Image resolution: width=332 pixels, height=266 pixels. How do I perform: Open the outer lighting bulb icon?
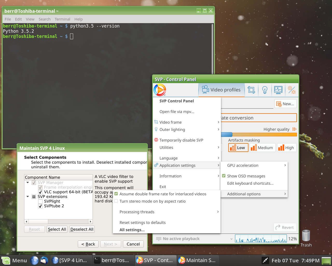click(x=265, y=90)
